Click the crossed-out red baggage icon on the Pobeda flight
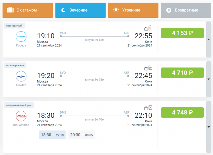The width and height of the screenshot is (213, 155). click(x=150, y=28)
